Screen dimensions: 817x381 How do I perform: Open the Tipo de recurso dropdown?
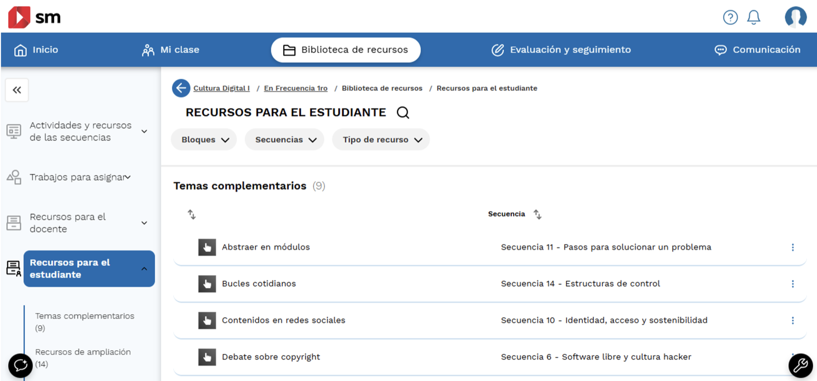(x=381, y=140)
